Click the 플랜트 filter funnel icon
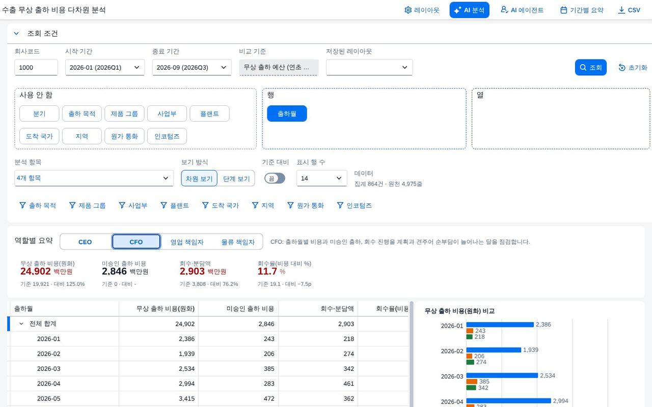The height and width of the screenshot is (407, 652). [x=164, y=206]
